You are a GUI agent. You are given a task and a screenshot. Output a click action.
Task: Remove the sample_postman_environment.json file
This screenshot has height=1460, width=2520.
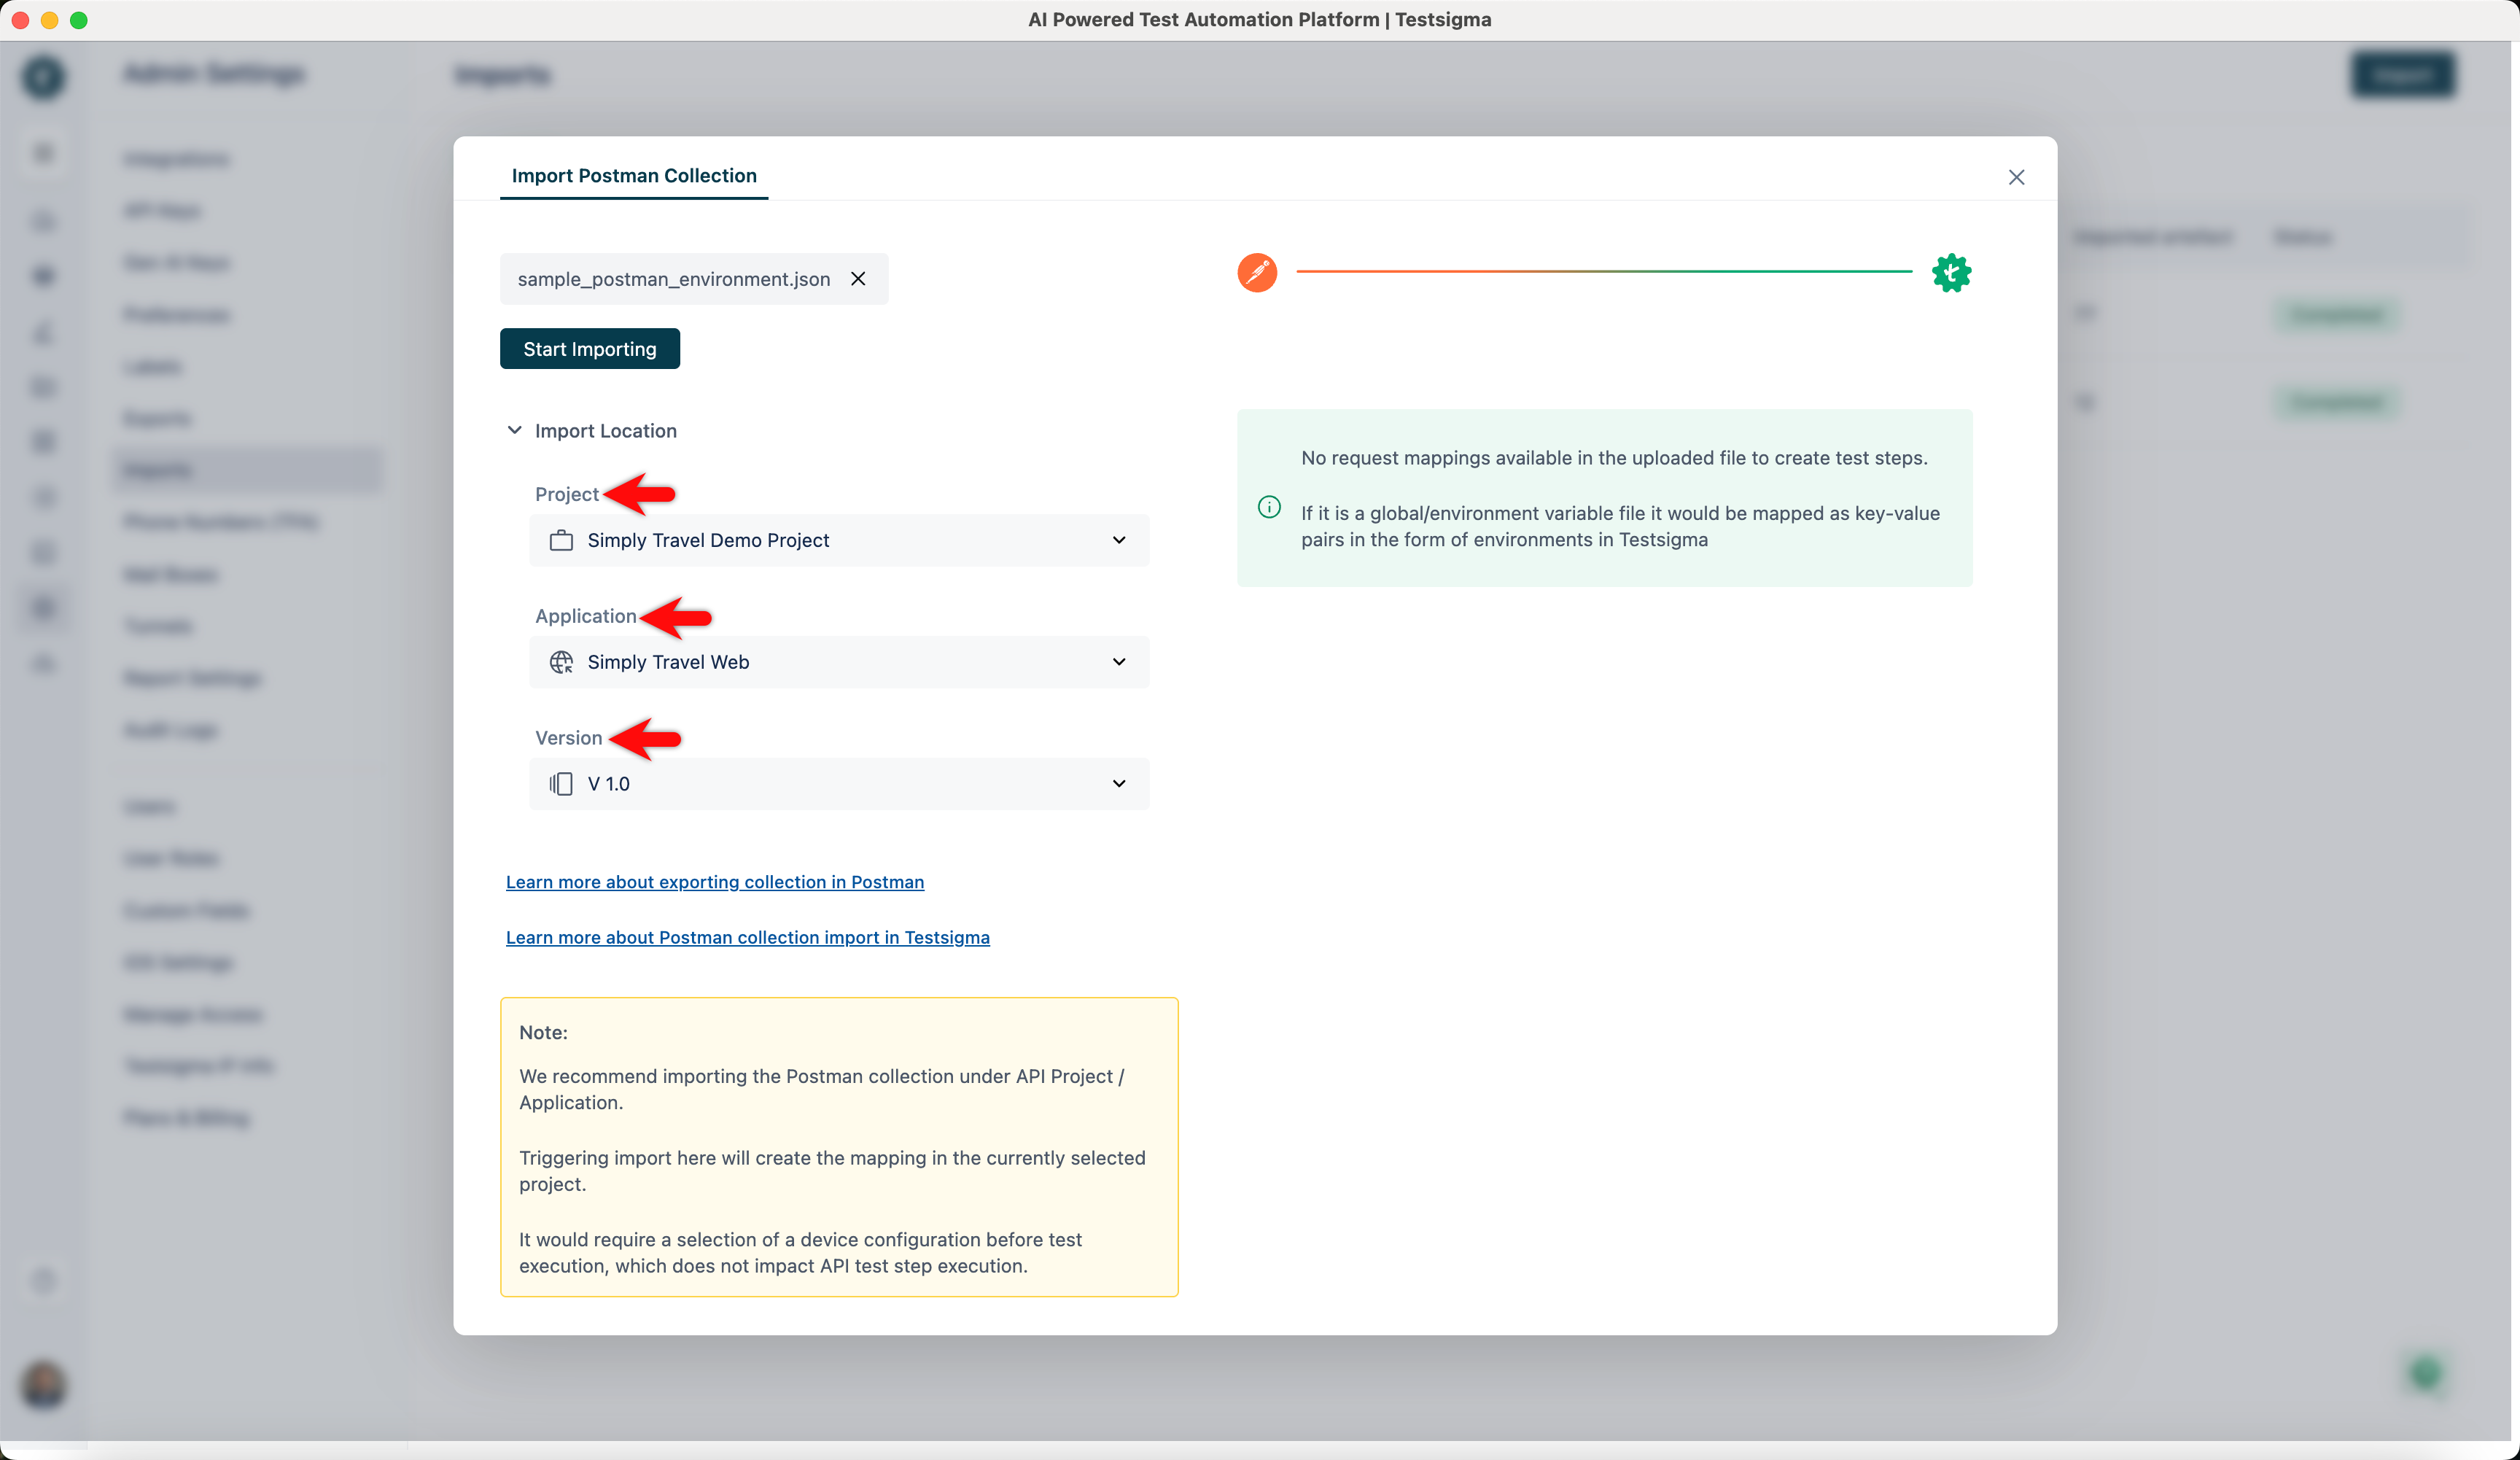(858, 279)
